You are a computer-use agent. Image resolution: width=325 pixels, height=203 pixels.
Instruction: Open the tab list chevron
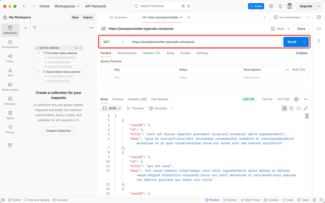[x=264, y=17]
